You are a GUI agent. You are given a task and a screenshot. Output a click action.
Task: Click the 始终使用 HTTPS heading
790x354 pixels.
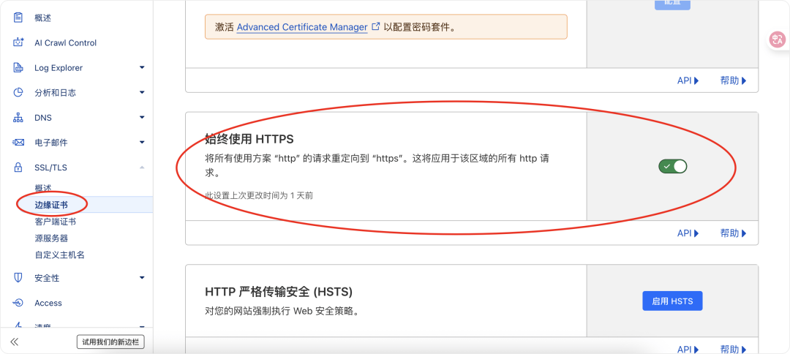click(x=249, y=138)
